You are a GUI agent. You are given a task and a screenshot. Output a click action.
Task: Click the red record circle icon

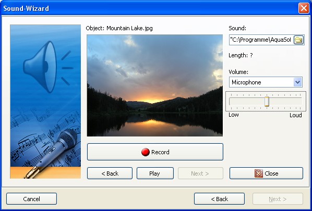click(146, 152)
